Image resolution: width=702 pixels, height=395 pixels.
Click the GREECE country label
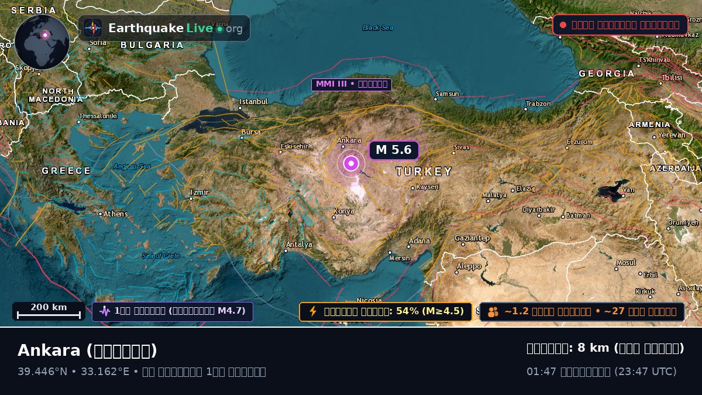pyautogui.click(x=66, y=171)
